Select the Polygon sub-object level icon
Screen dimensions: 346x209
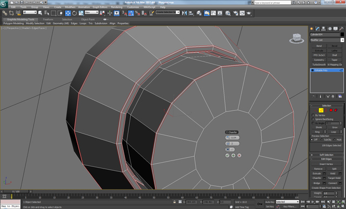coord(331,110)
